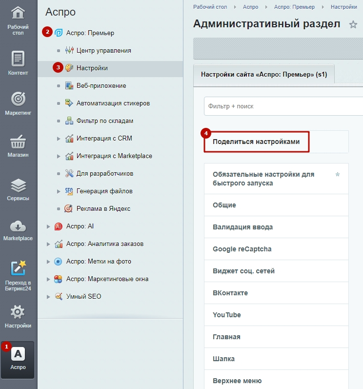Screen dimensions: 363x389
Task: Open the Marketplace cloud icon
Action: coord(18,226)
